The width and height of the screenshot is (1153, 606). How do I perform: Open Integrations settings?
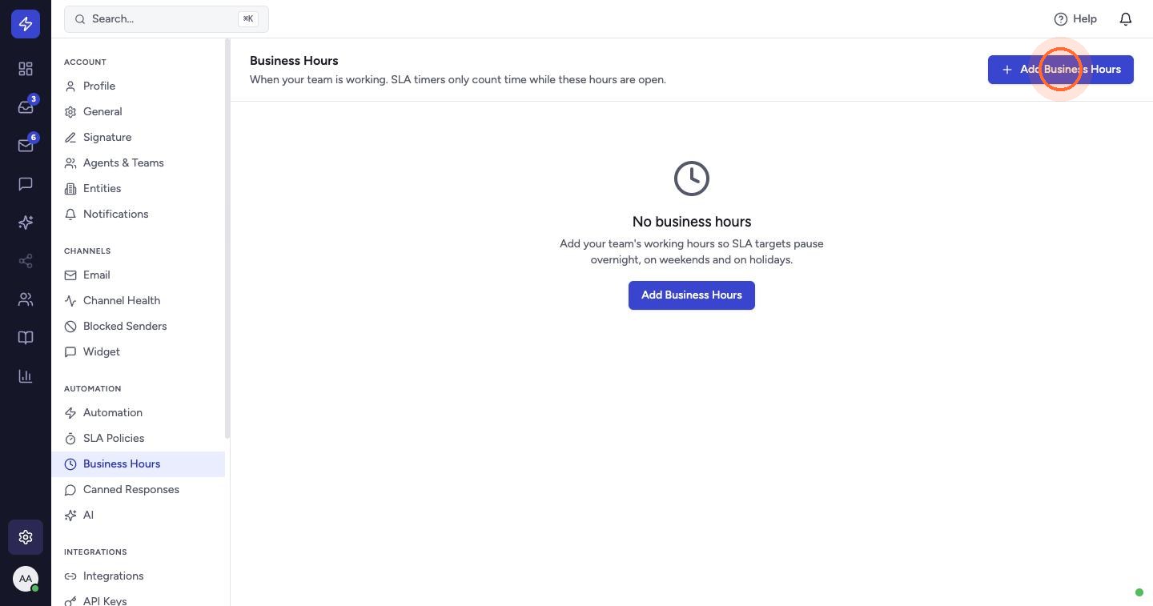point(138,576)
